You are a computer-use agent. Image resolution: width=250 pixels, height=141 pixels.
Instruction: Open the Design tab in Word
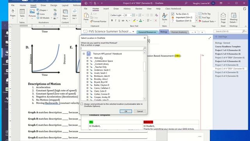(54, 5)
